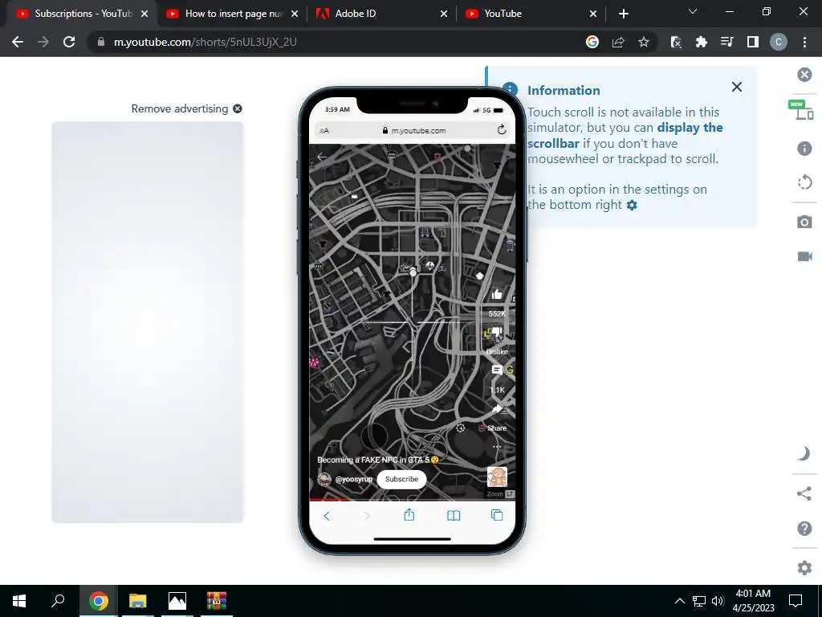The image size is (822, 617).
Task: Share the short with the arrow icon
Action: [x=496, y=409]
